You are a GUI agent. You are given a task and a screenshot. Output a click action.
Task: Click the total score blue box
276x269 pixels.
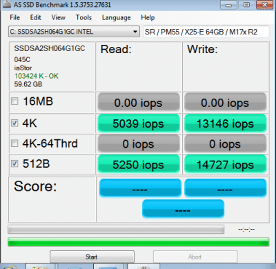coord(183,209)
